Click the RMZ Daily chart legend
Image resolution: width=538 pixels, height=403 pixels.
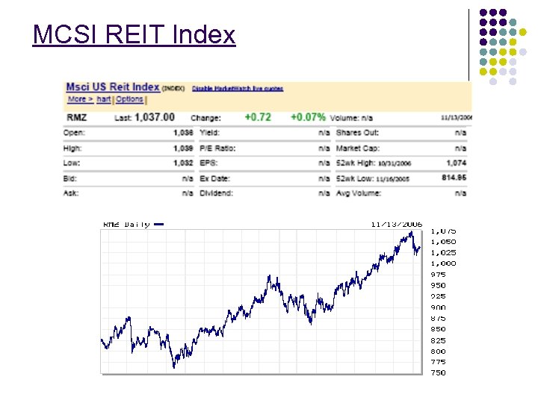click(134, 225)
